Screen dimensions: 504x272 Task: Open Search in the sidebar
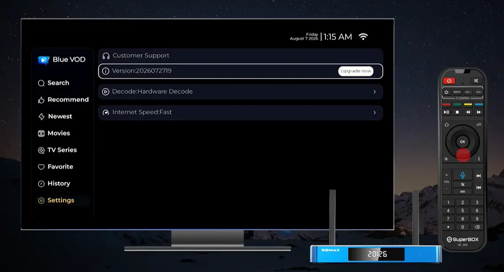click(53, 83)
